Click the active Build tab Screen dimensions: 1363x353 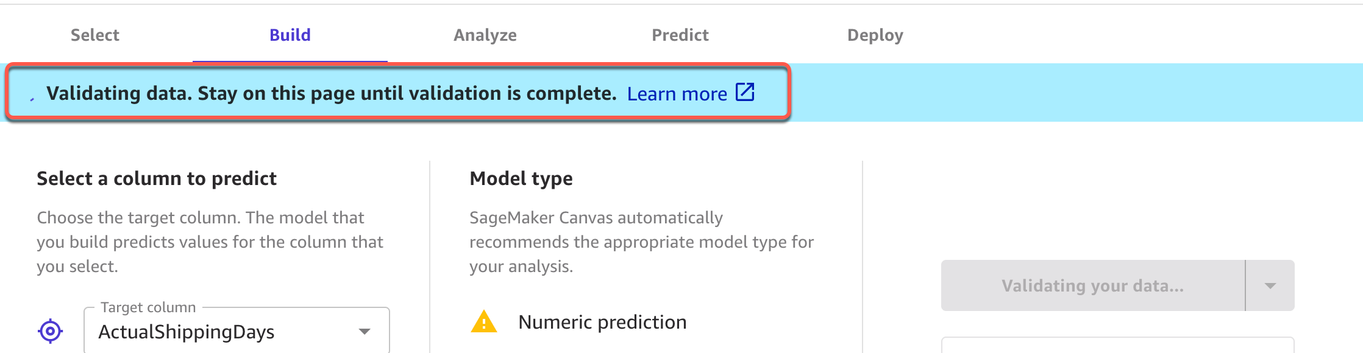pyautogui.click(x=290, y=35)
